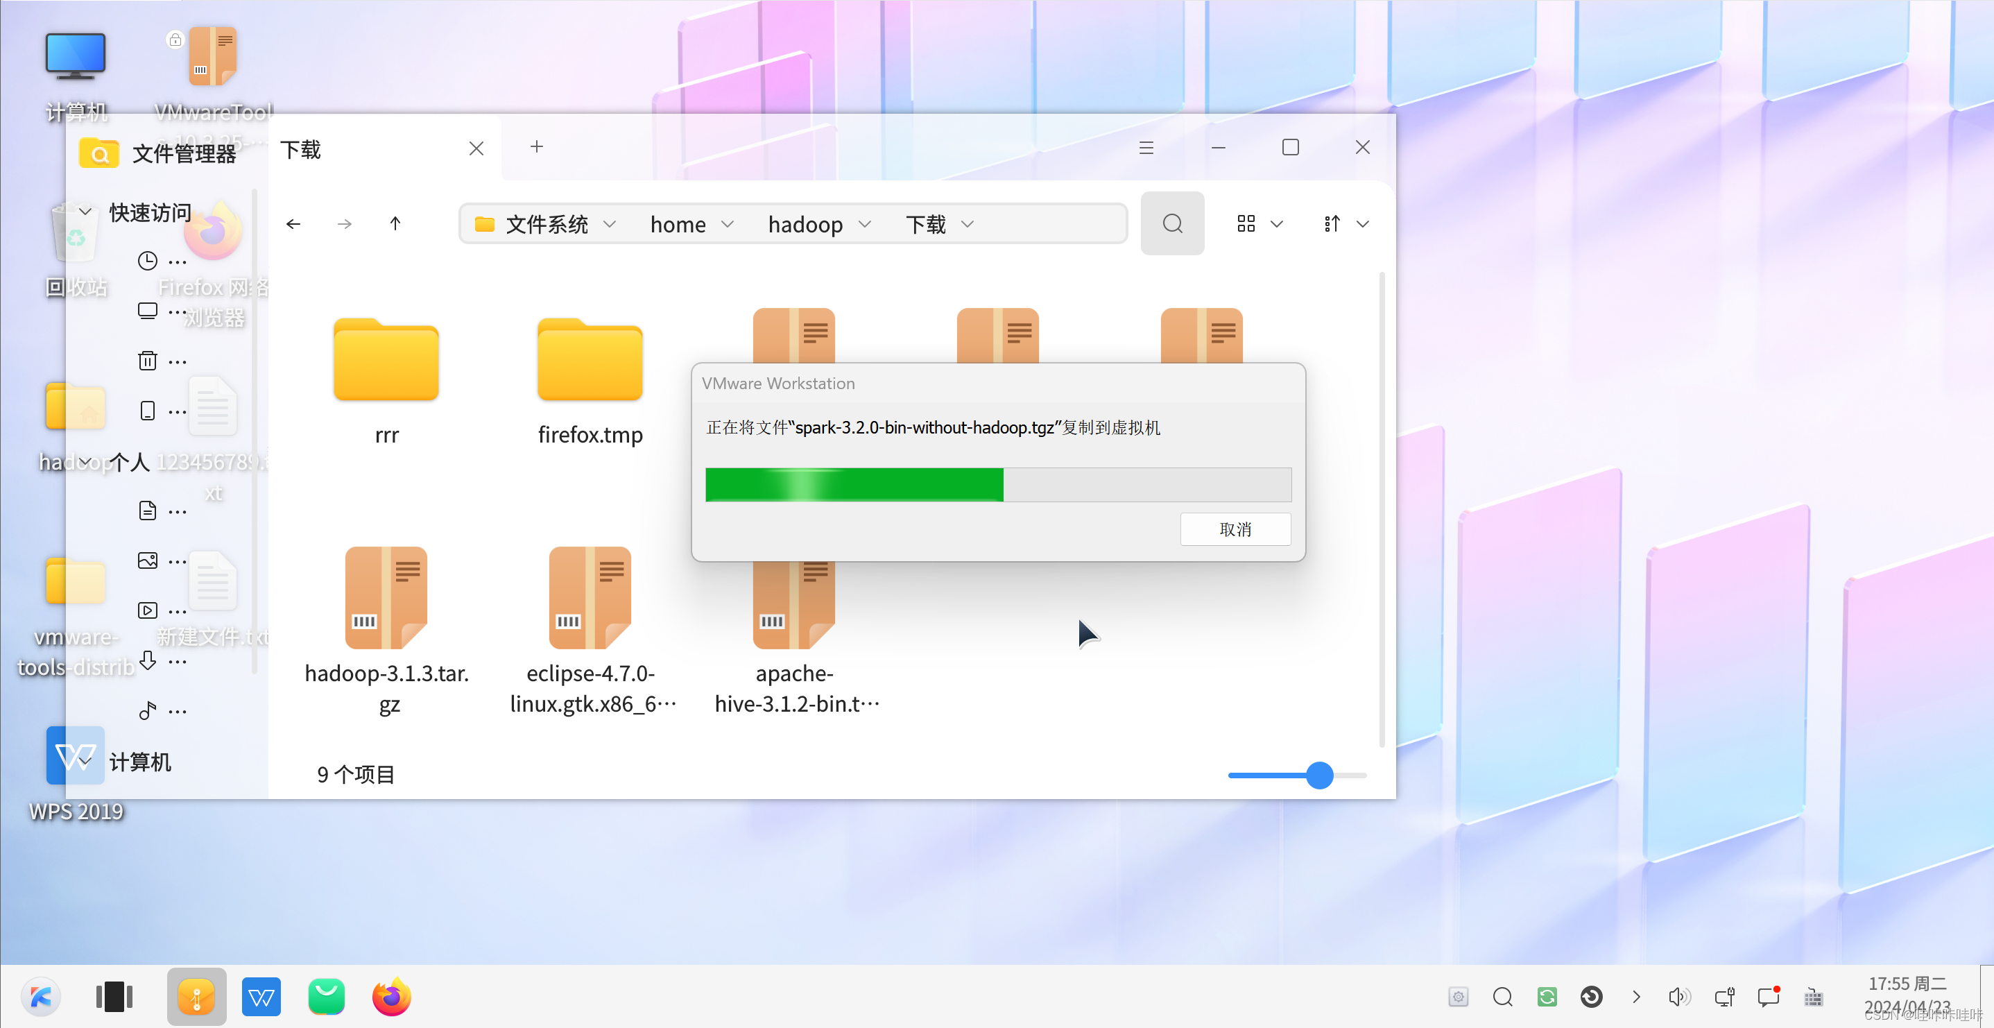1994x1028 pixels.
Task: Collapse the 快速访问 sidebar section
Action: tap(85, 212)
